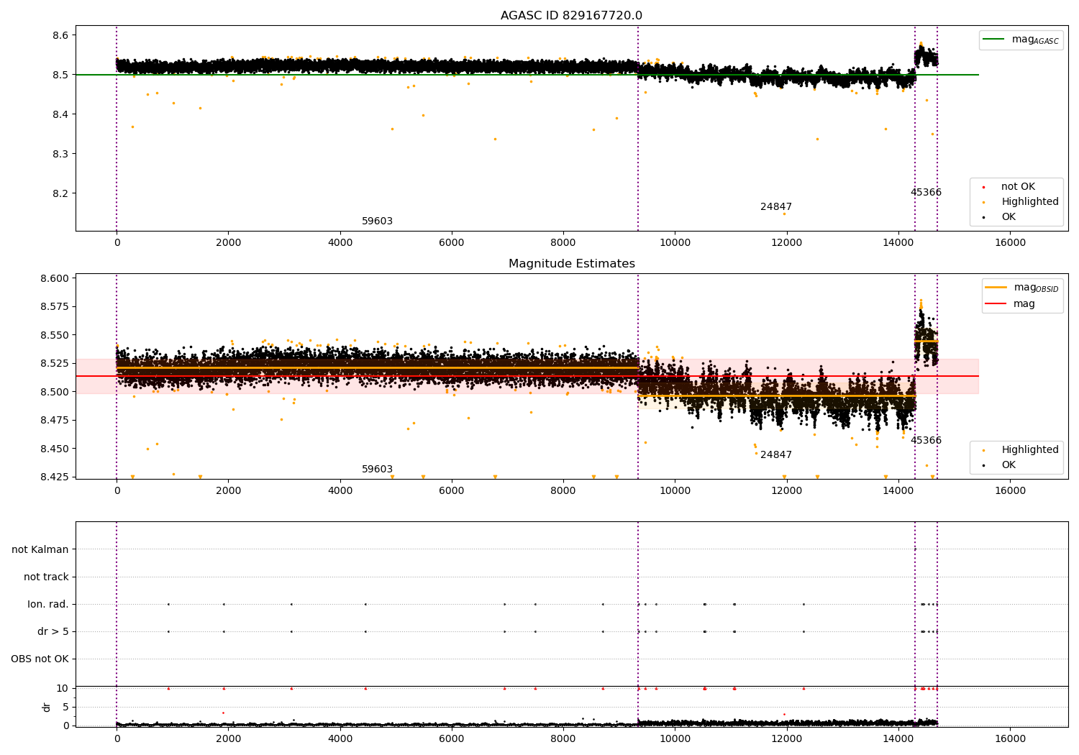This screenshot has width=1079, height=755.
Task: Click the 8.550 tick label on the middle plot
Action: pos(55,335)
